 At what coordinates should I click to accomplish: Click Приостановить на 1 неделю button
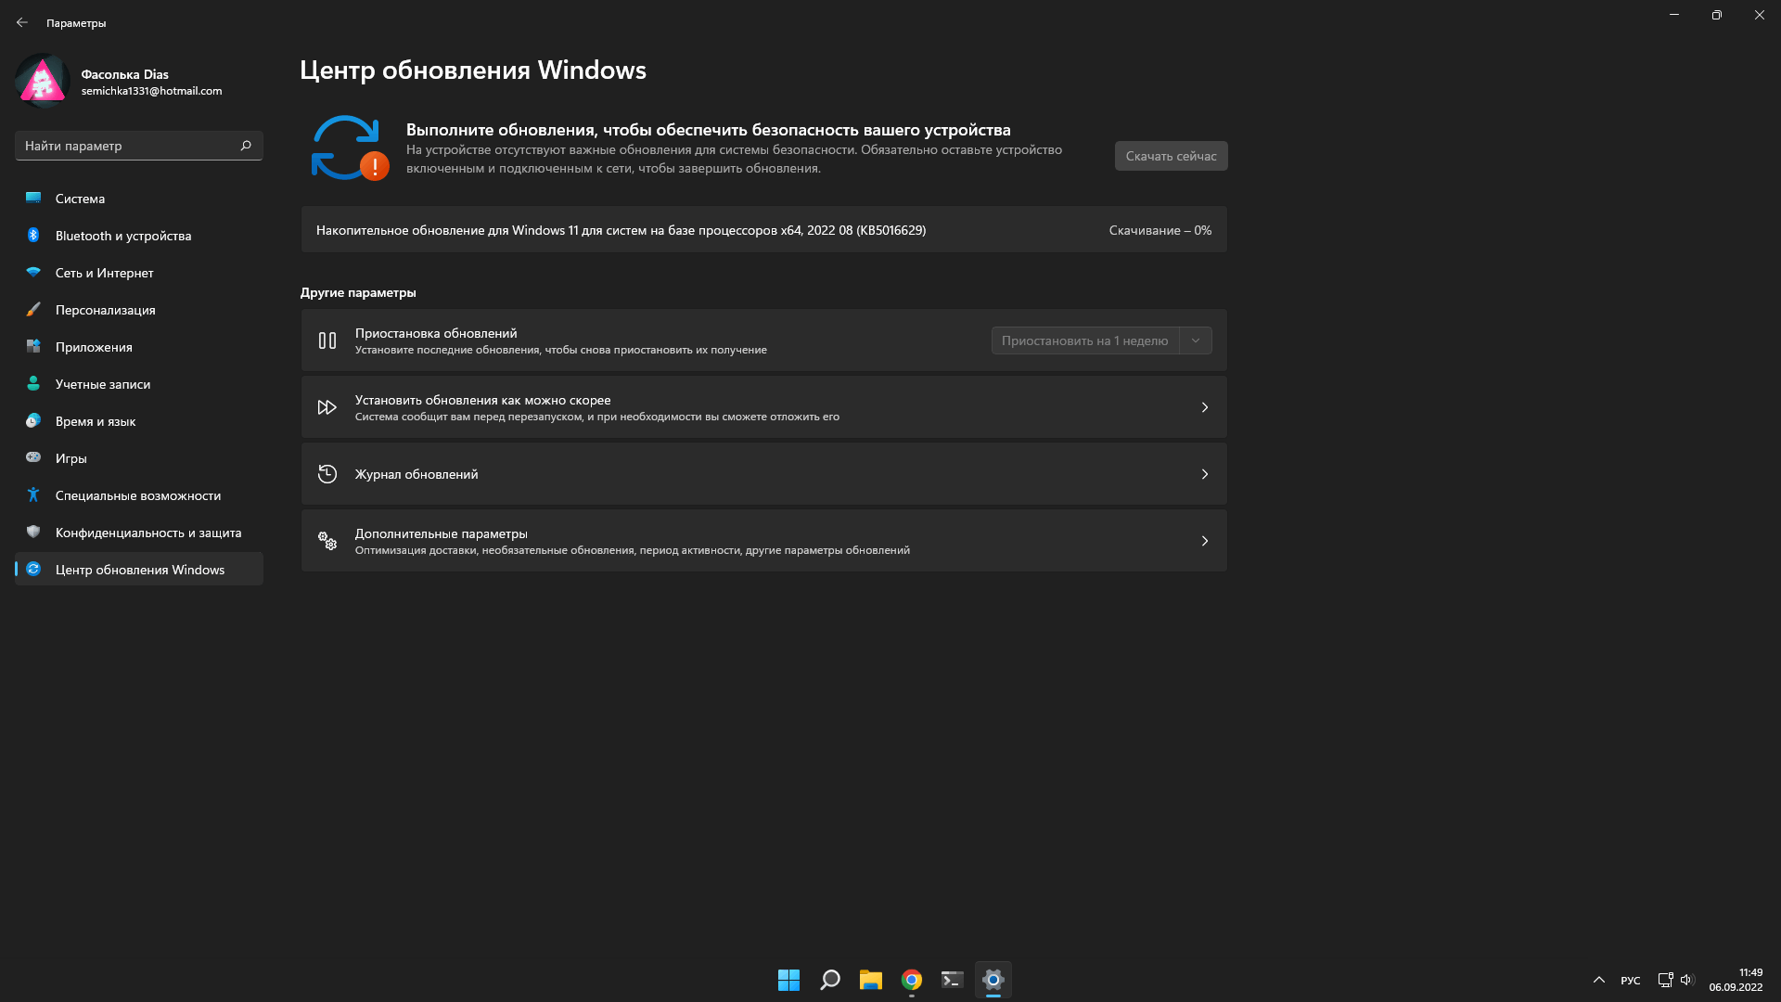[1084, 340]
